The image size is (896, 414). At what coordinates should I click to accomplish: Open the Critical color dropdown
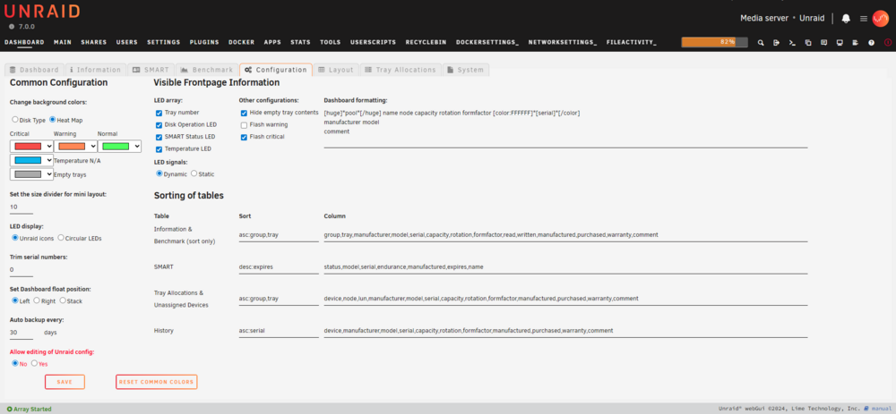click(31, 146)
